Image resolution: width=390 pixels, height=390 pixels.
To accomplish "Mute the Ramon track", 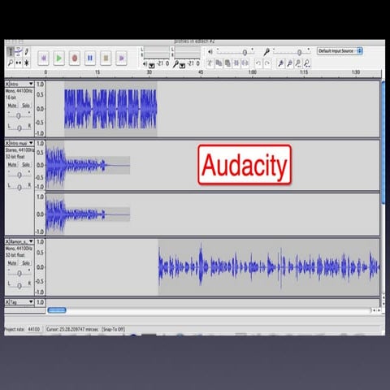I will [x=12, y=263].
